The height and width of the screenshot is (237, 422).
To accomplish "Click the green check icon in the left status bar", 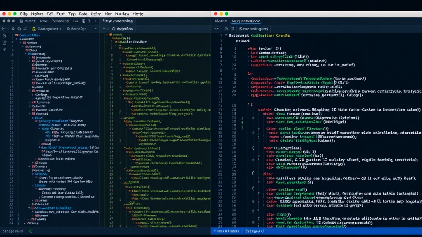I will (30, 231).
